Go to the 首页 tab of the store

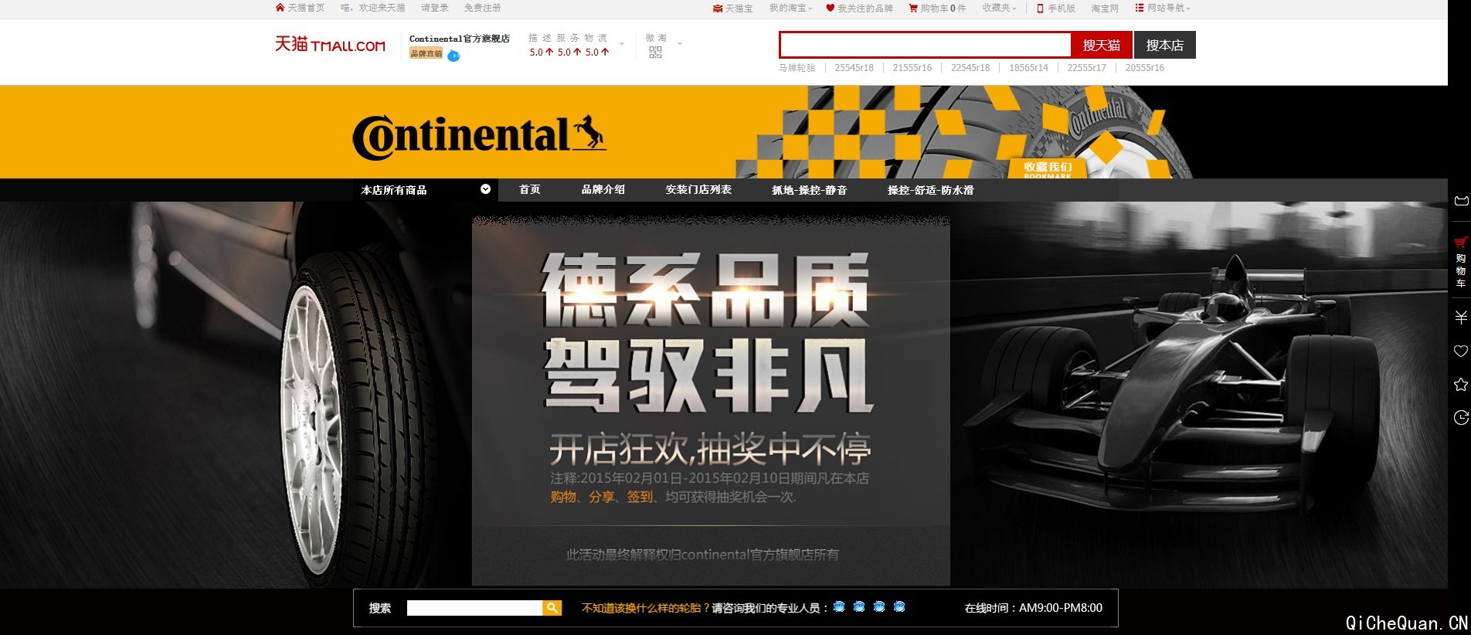530,190
